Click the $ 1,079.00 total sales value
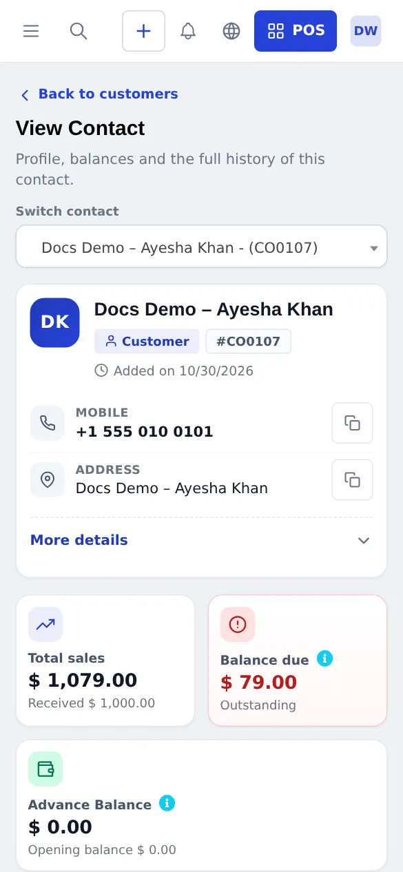Screen dimensions: 403x872 [x=83, y=681]
